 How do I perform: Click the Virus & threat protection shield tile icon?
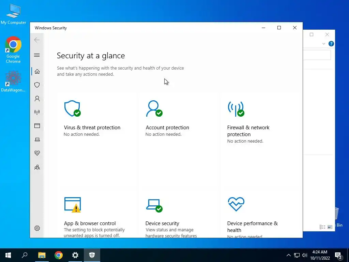[x=72, y=109]
